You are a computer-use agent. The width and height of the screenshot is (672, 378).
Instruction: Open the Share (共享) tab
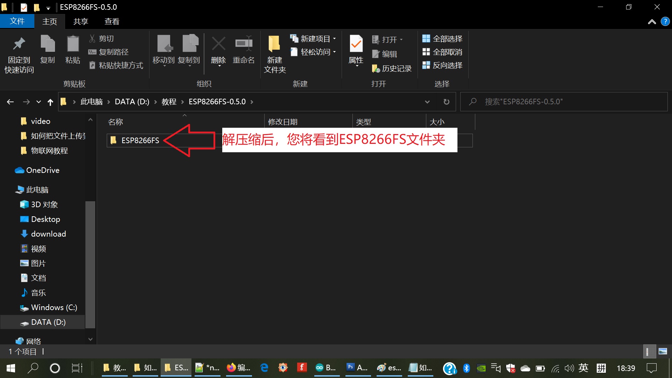pyautogui.click(x=80, y=22)
